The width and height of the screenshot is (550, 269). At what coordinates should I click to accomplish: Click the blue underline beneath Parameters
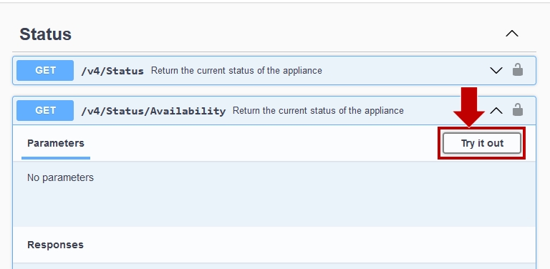(x=56, y=158)
